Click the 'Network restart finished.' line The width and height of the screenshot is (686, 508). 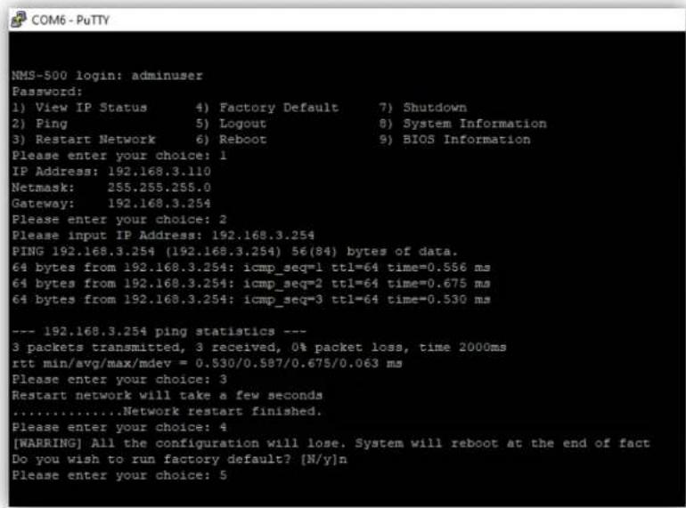tap(167, 411)
